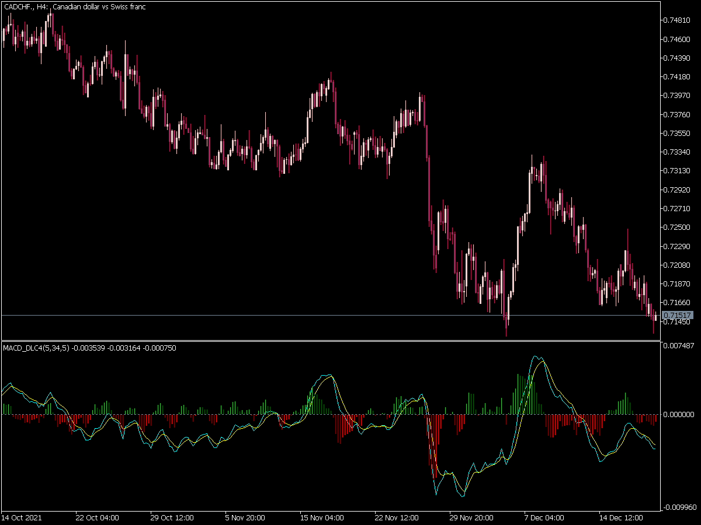
Task: Click the '14 Oct 2021' date label
Action: pyautogui.click(x=22, y=517)
